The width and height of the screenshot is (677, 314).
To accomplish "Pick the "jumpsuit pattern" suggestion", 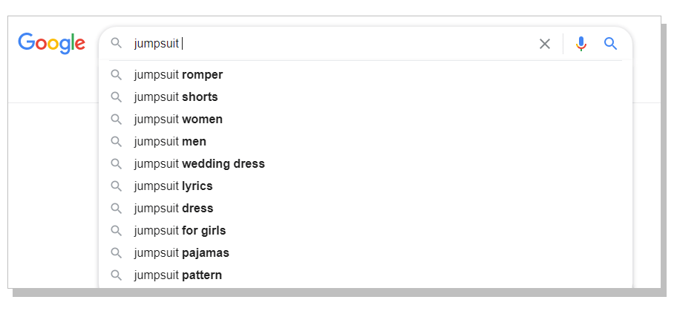I will pos(177,275).
